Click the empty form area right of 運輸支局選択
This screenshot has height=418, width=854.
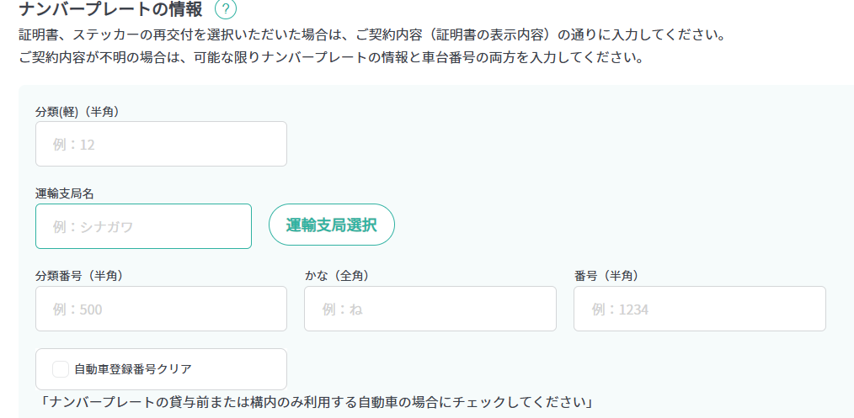tap(621, 225)
